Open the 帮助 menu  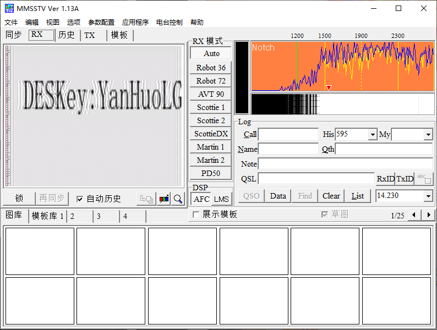tap(197, 23)
